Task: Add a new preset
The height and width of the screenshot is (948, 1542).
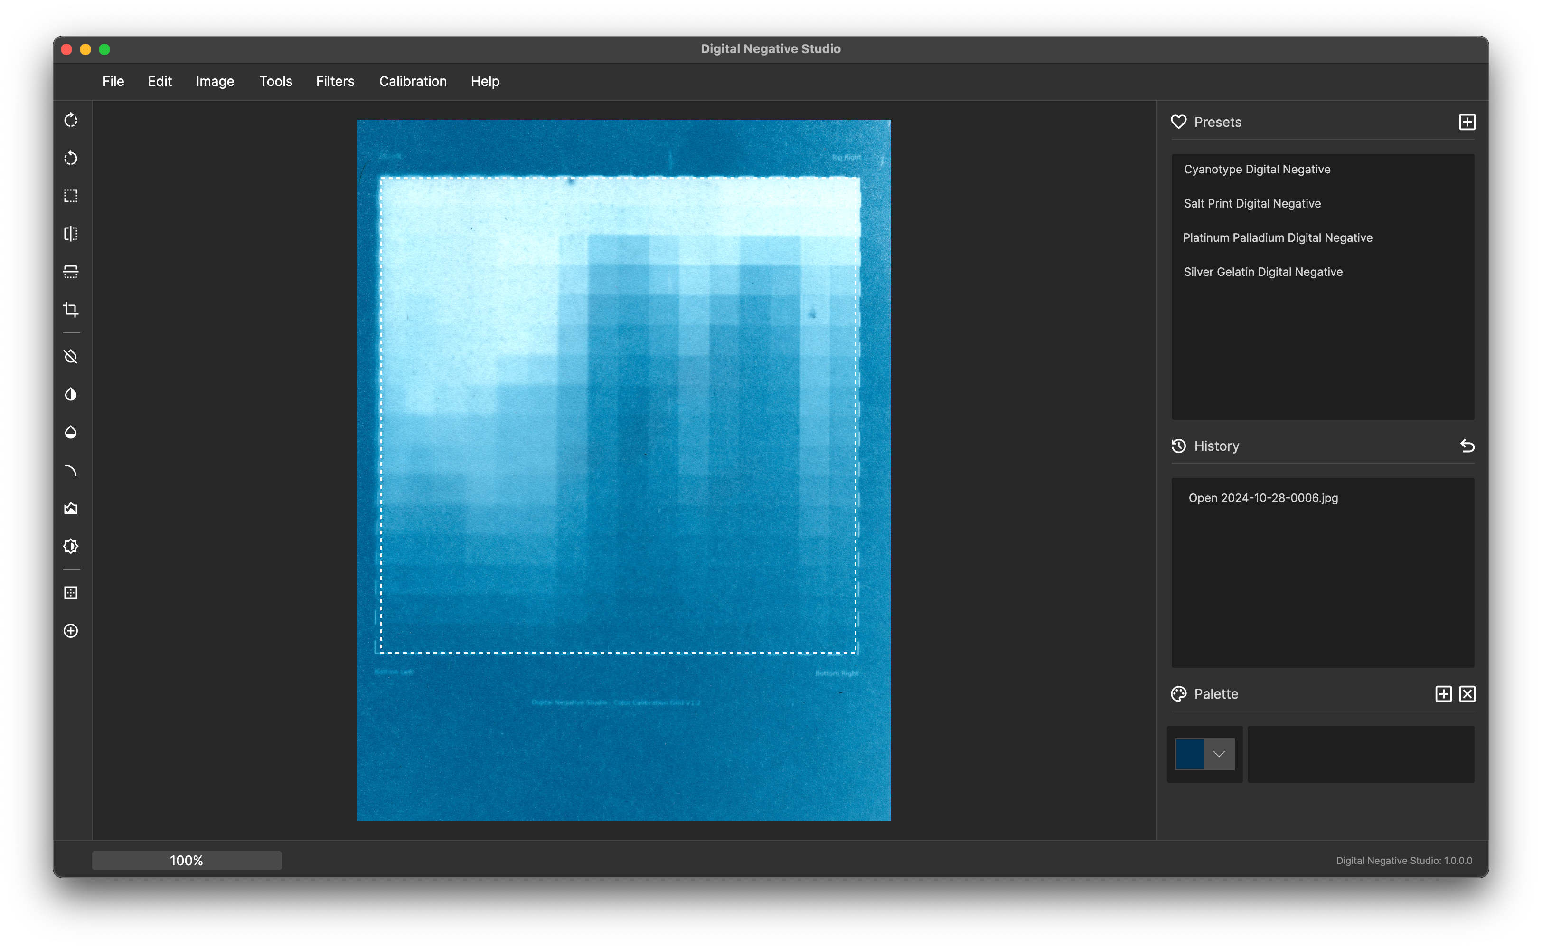Action: coord(1467,122)
